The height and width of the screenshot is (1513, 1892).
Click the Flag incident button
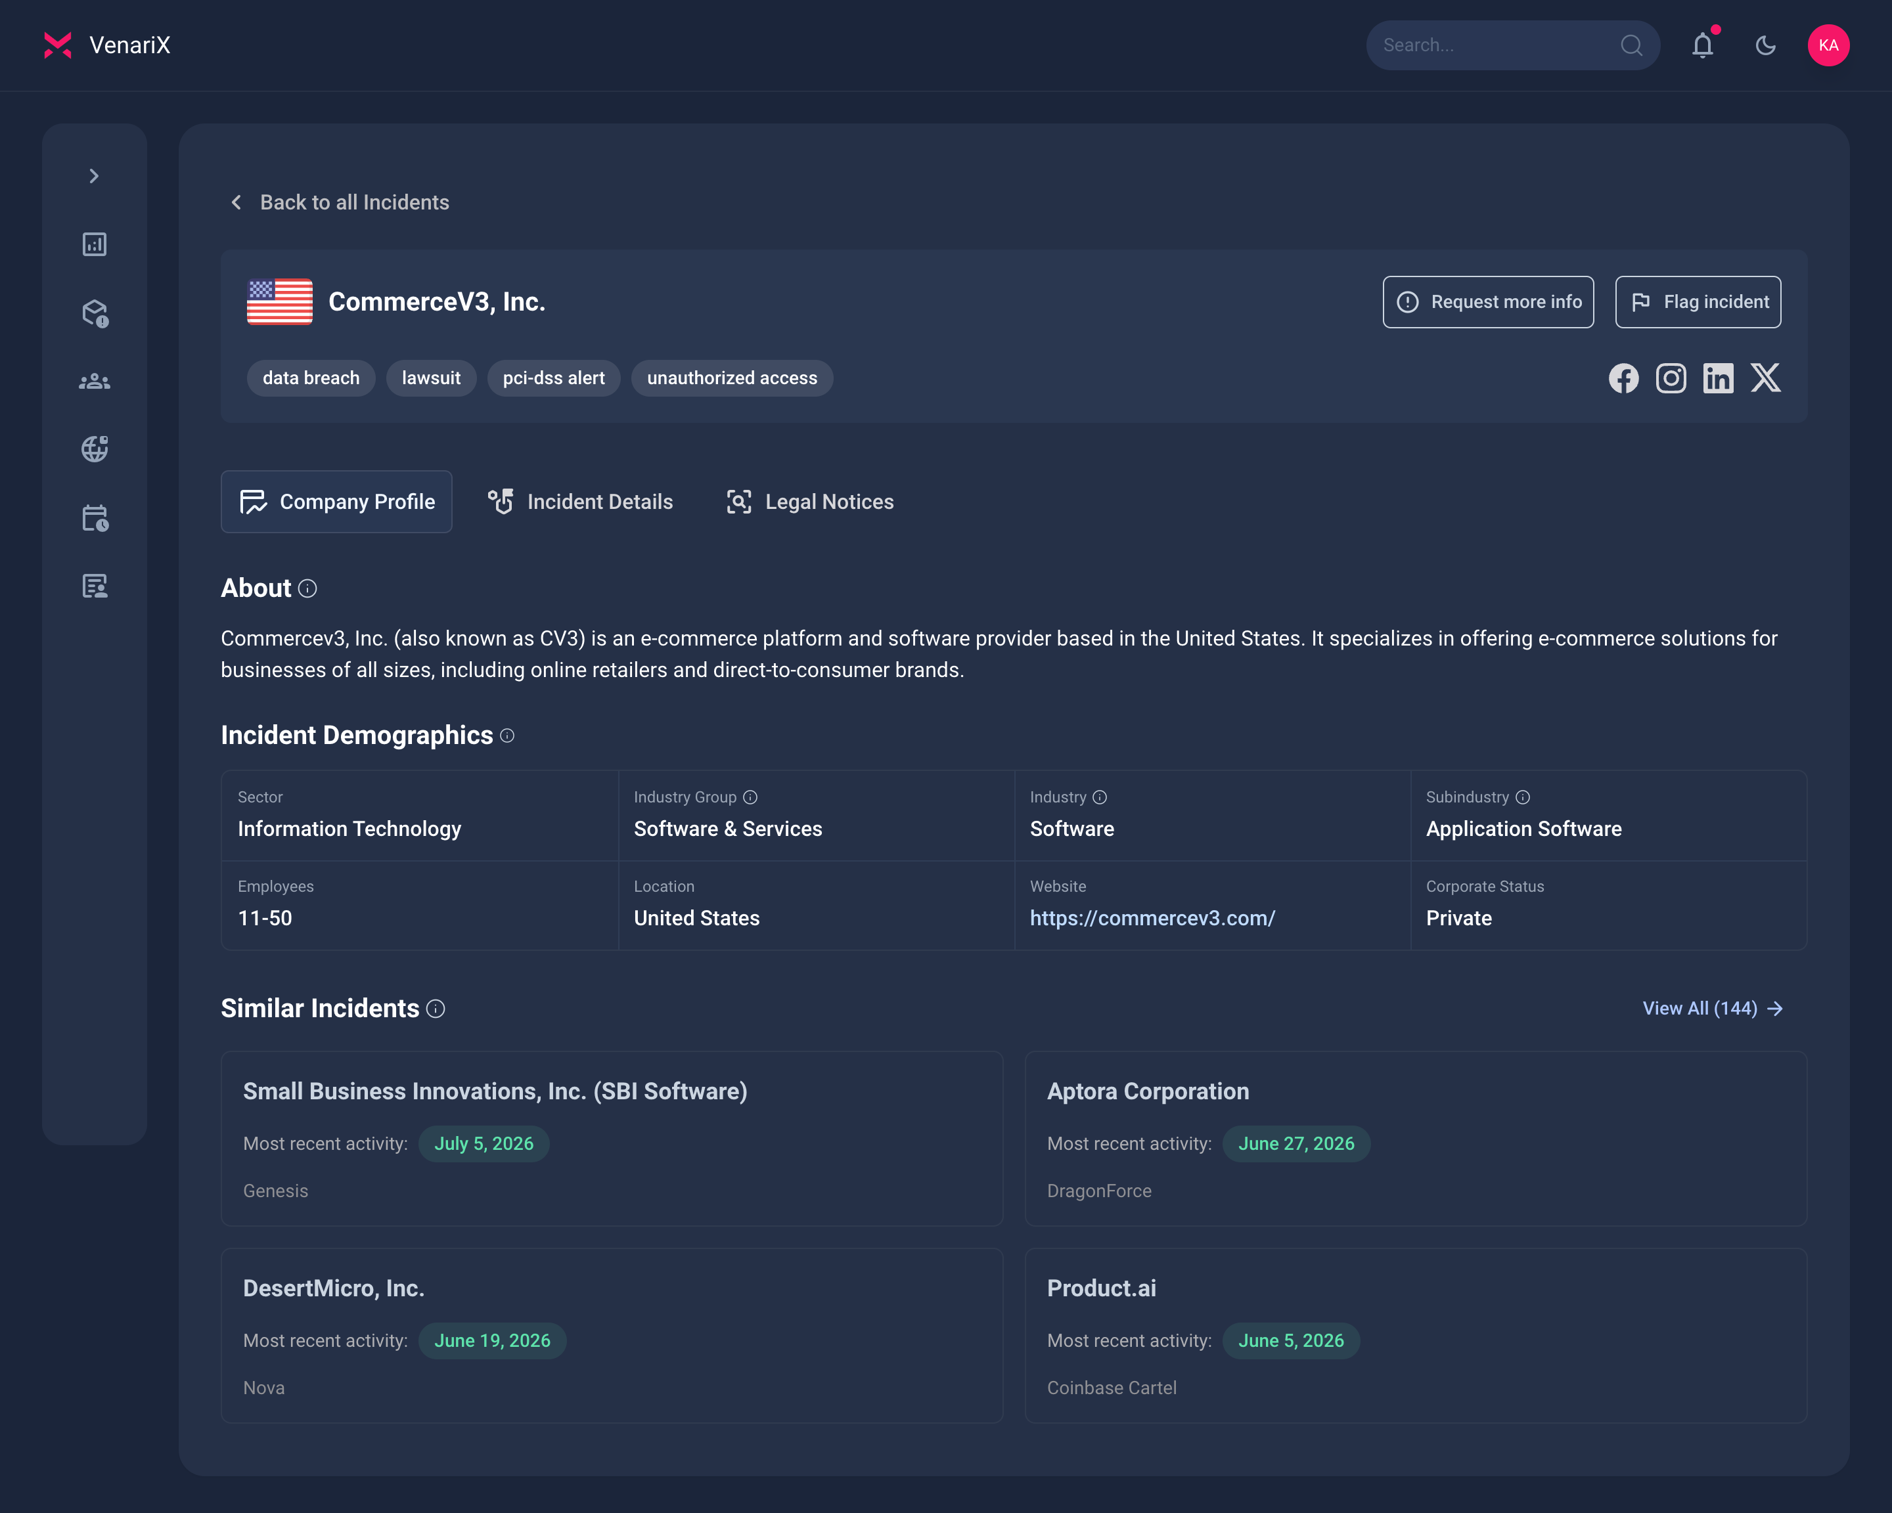[x=1698, y=301]
